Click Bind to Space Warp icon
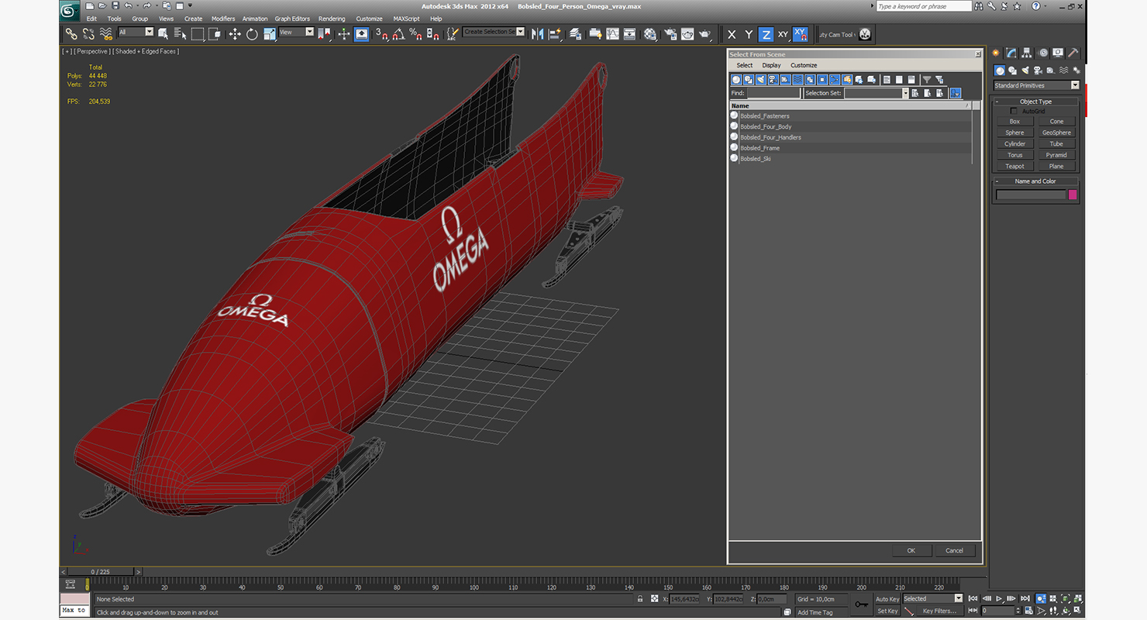Image resolution: width=1147 pixels, height=620 pixels. [x=106, y=34]
